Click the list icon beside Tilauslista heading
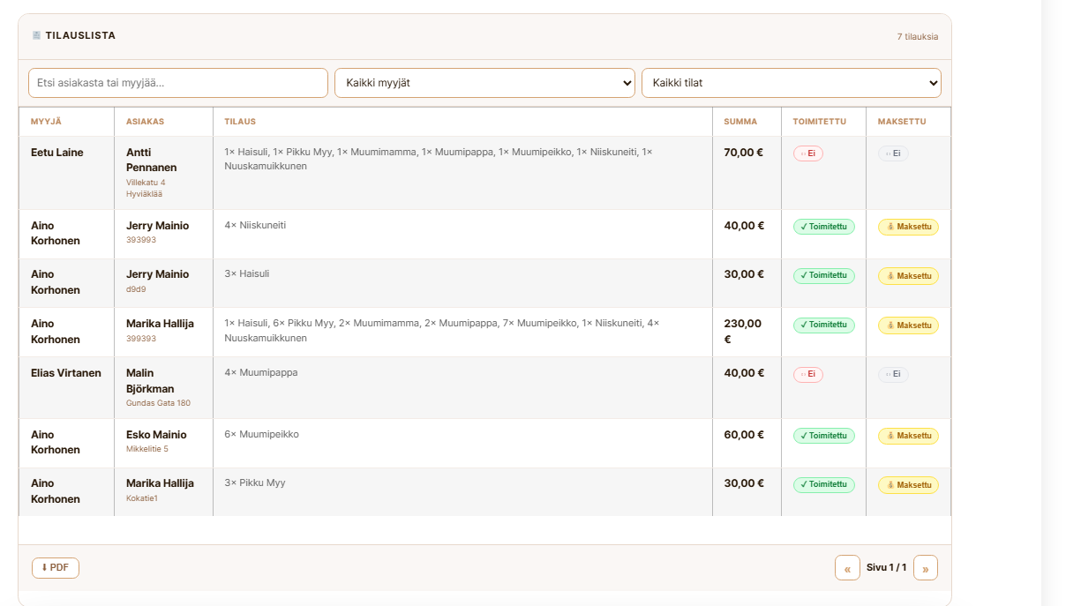Viewport: 1066px width, 606px height. coord(36,35)
